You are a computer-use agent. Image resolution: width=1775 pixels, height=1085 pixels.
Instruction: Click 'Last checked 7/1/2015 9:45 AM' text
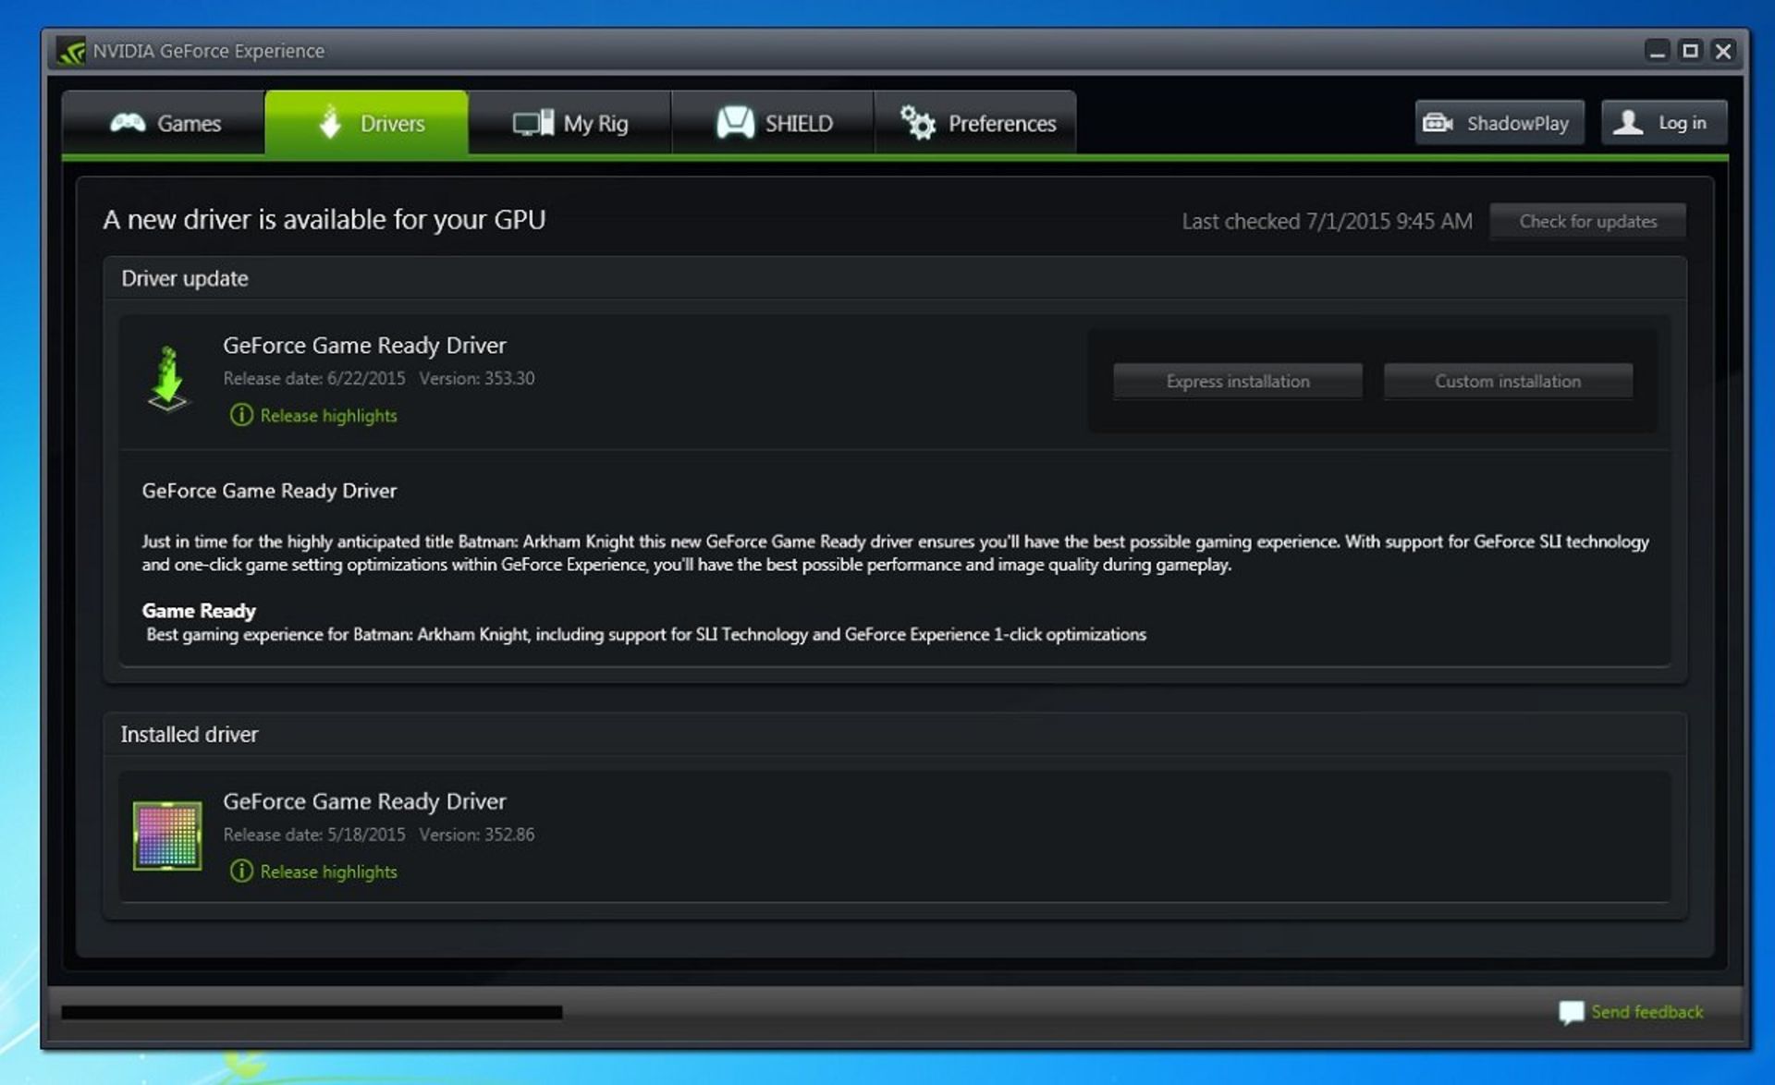1327,222
